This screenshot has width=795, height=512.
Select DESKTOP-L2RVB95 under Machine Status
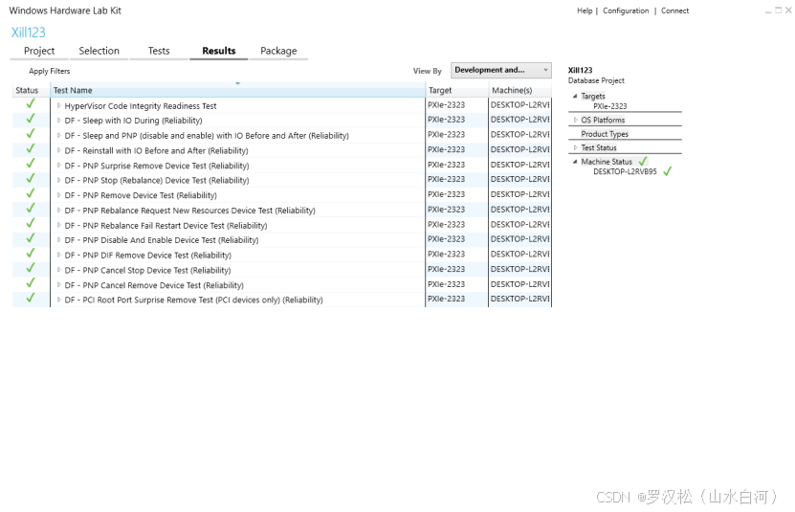(625, 171)
